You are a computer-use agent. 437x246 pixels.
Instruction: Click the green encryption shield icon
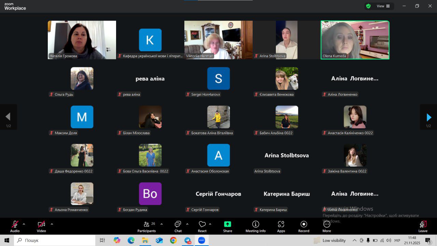(368, 6)
